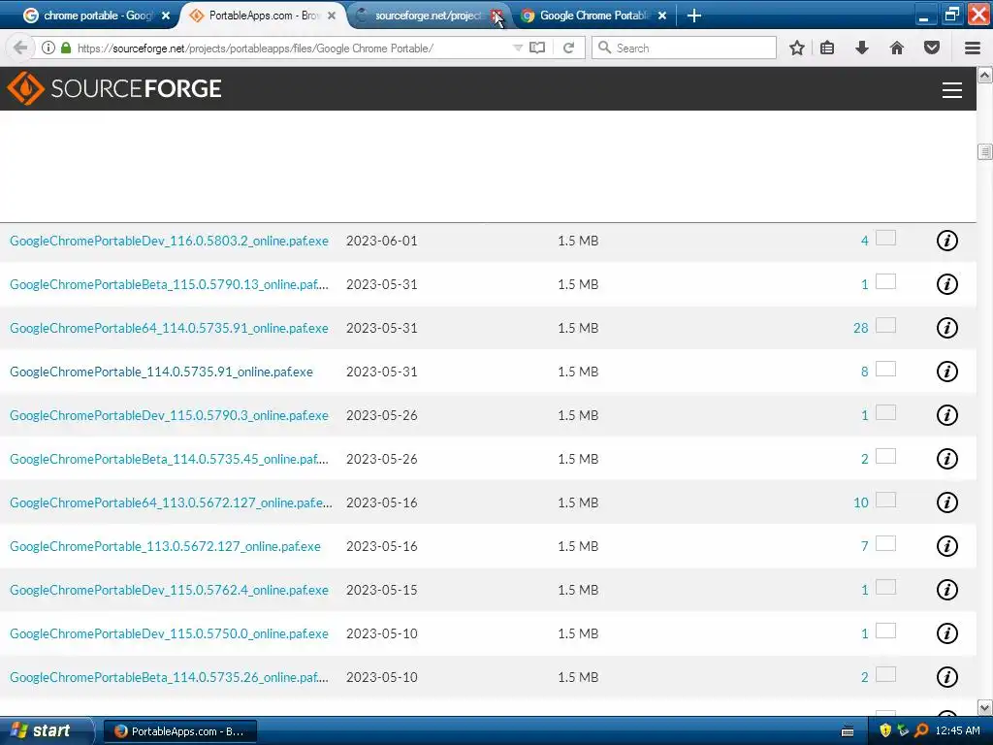
Task: Click the page scrollbar up arrow
Action: click(x=985, y=76)
